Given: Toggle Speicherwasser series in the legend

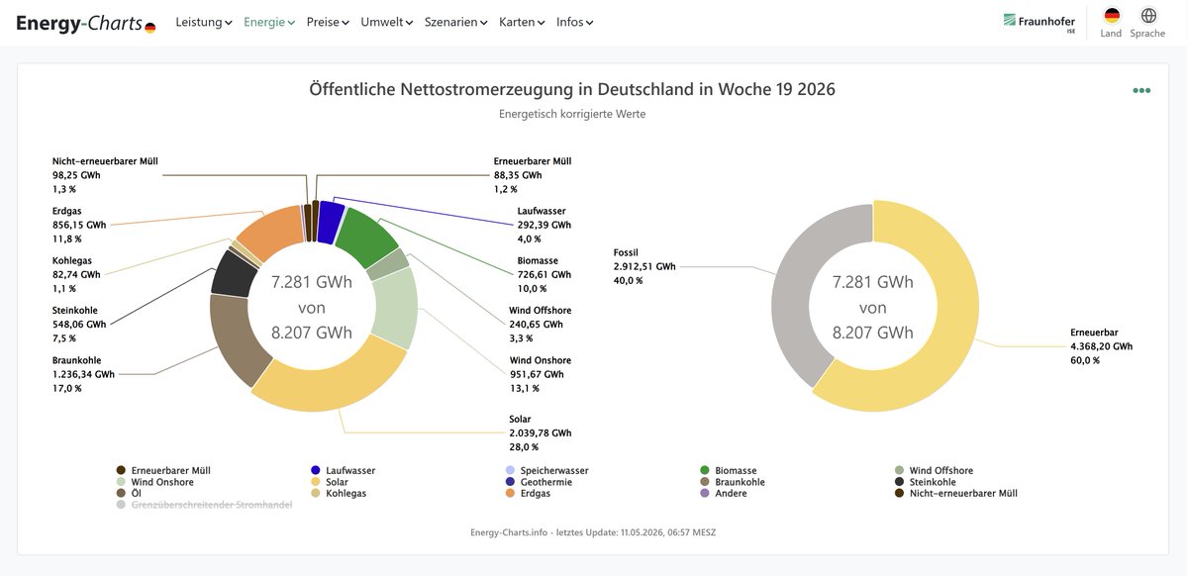Looking at the screenshot, I should pyautogui.click(x=546, y=471).
